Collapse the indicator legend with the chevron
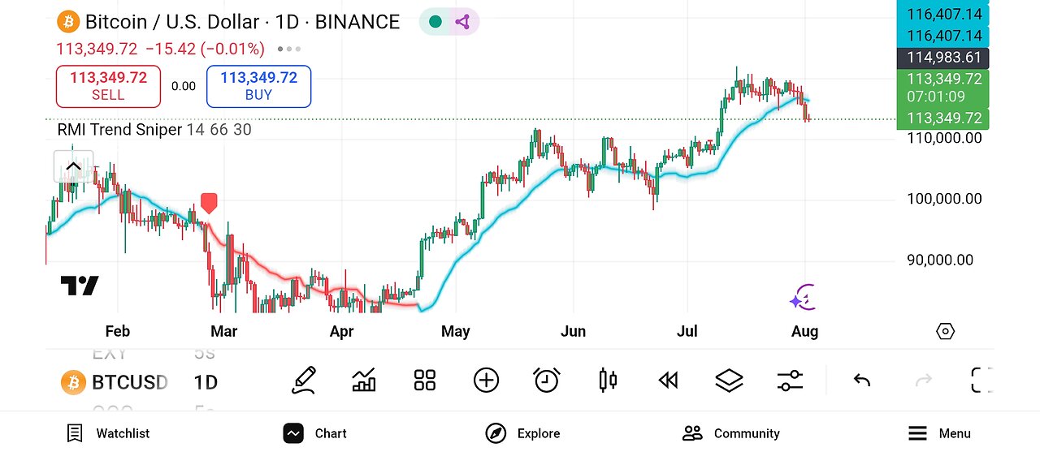1040x456 pixels. coord(73,167)
